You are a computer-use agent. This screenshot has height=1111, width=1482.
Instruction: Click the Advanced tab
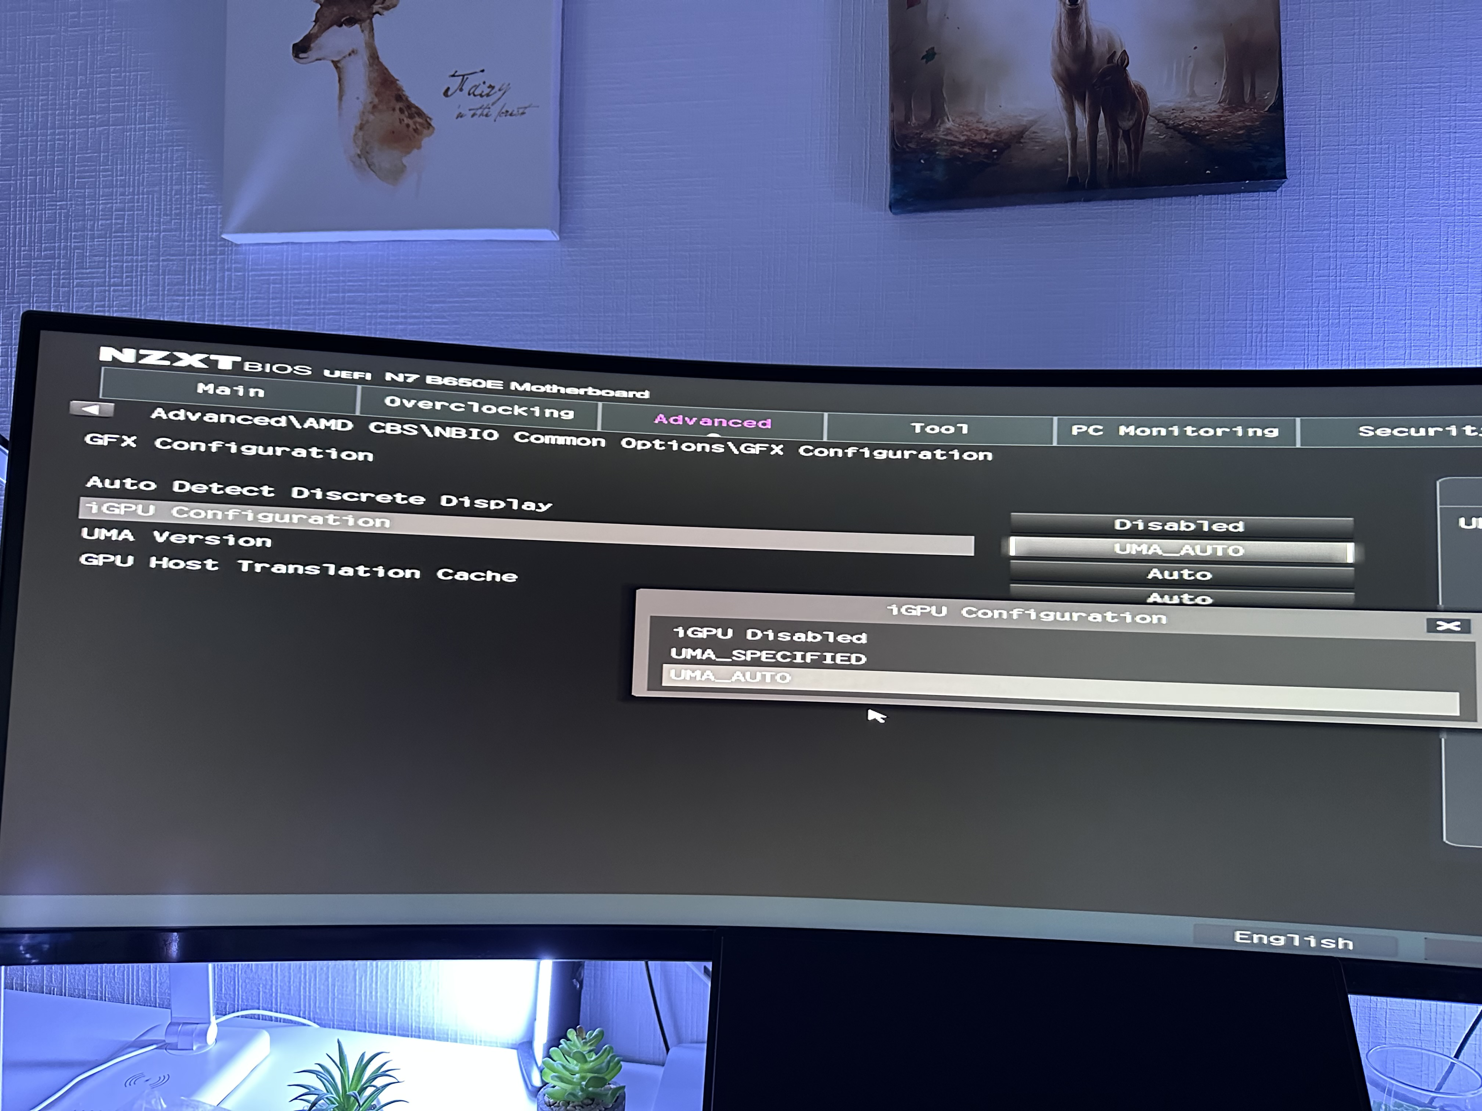tap(712, 421)
